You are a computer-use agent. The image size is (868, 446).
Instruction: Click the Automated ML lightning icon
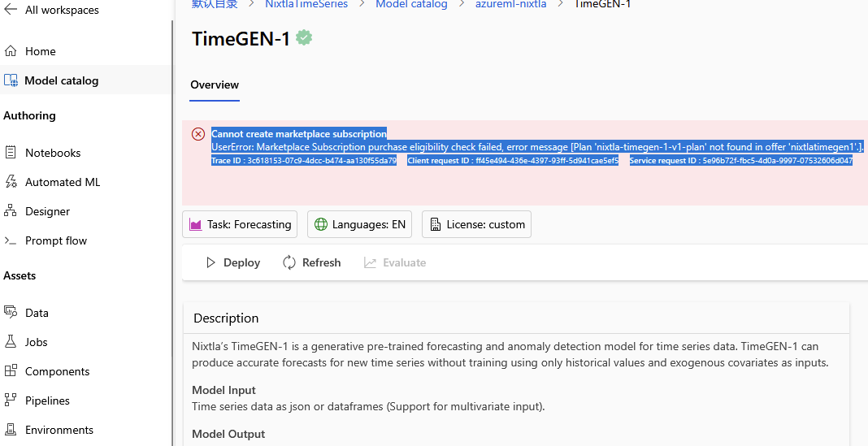(x=11, y=181)
